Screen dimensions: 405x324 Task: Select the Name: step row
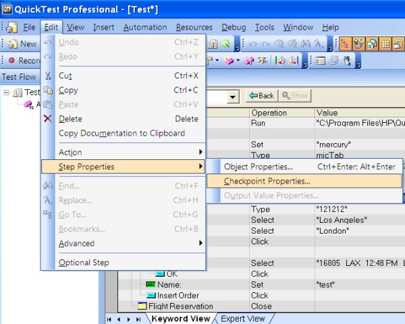coord(261,284)
